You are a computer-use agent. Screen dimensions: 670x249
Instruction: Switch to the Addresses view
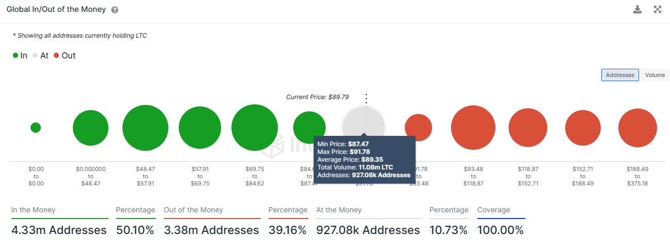click(620, 75)
